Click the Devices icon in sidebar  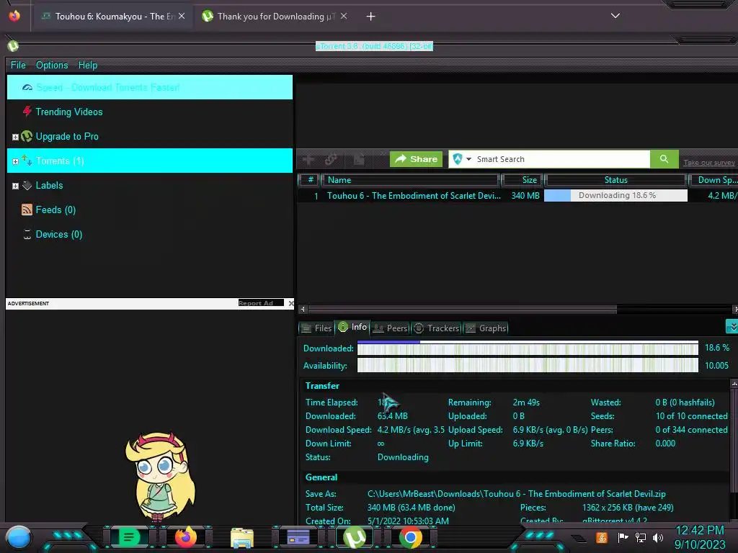27,234
